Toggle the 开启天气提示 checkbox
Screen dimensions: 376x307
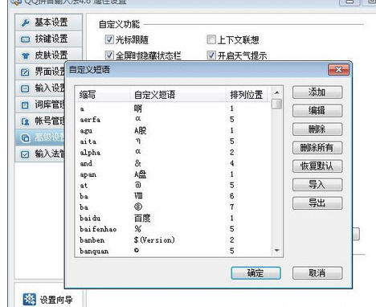tap(211, 55)
